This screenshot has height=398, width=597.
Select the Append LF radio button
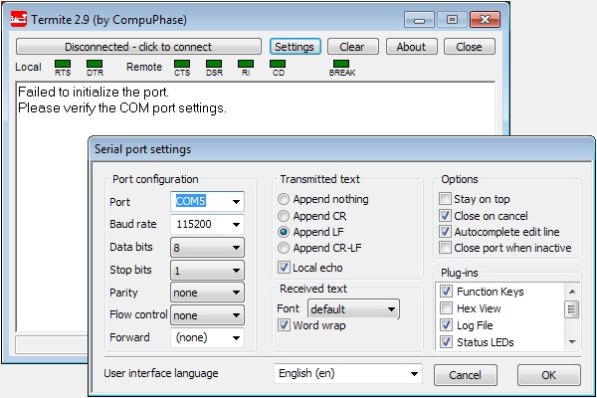(284, 232)
